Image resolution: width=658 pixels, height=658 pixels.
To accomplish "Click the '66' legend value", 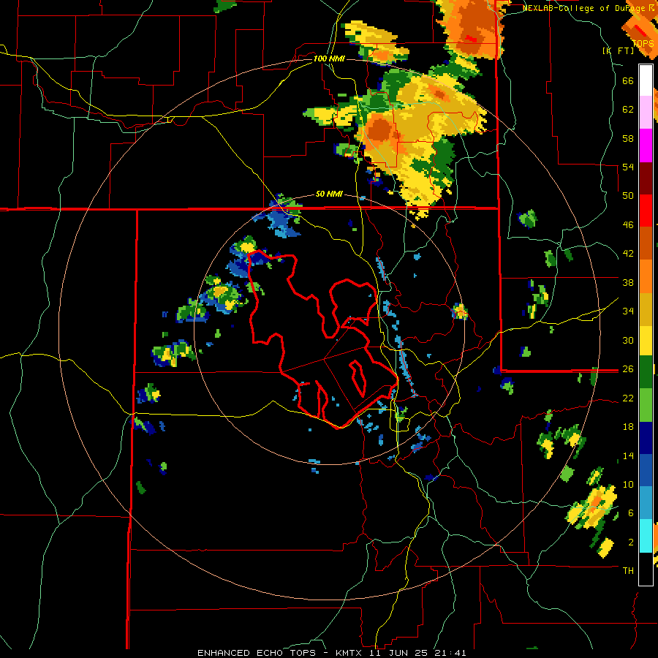I will coord(628,80).
